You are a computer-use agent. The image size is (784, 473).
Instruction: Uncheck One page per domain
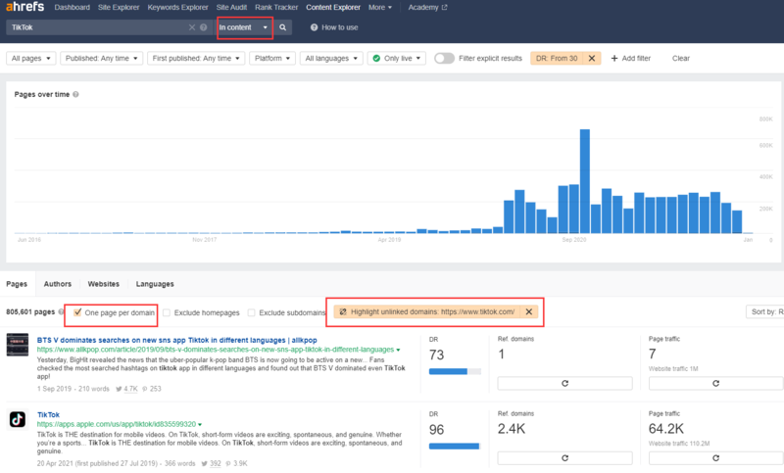[77, 312]
